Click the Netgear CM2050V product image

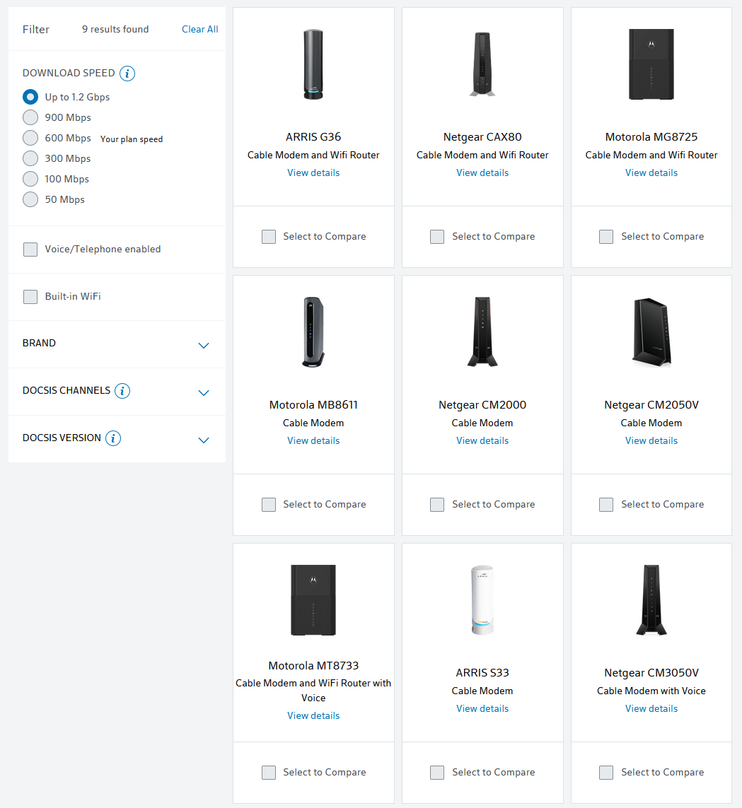click(x=651, y=332)
